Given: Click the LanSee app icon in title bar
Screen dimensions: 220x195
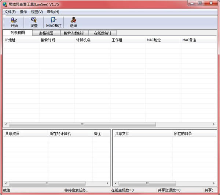Looking at the screenshot, I should click(x=4, y=3).
